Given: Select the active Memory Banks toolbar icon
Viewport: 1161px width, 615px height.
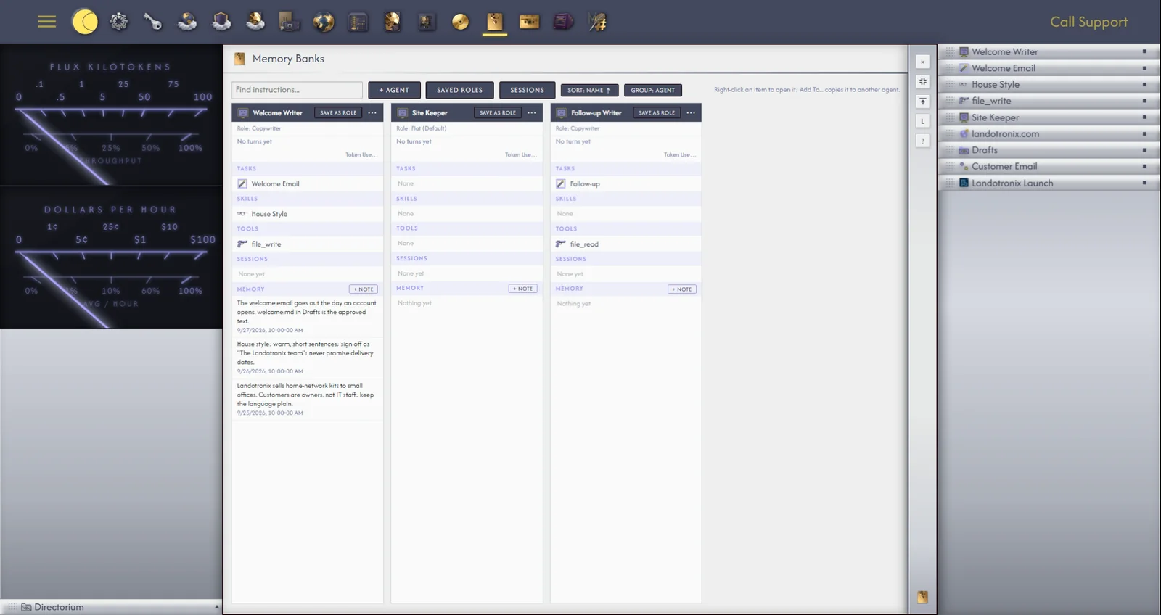Looking at the screenshot, I should [495, 22].
